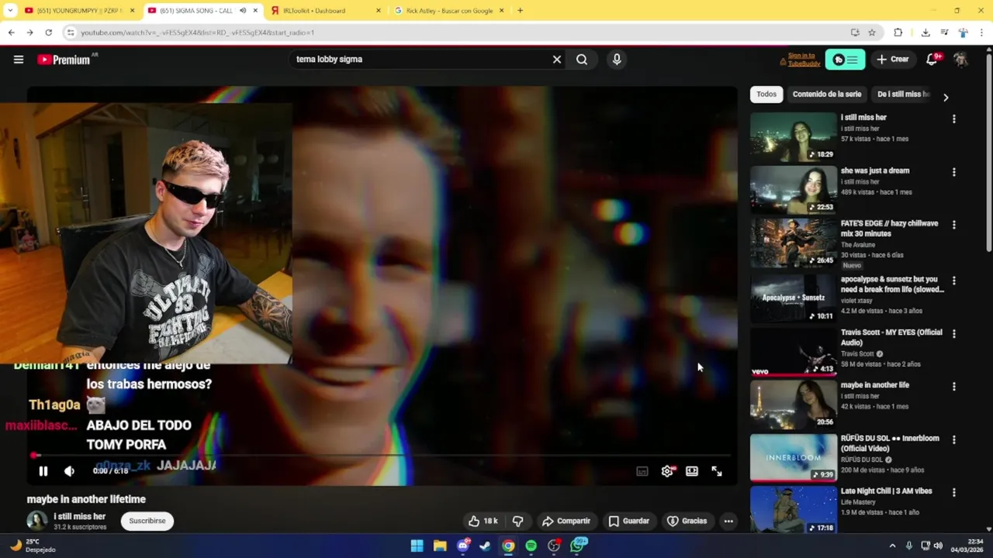Open options for Travis Scott MY EYES
993x558 pixels.
[954, 333]
